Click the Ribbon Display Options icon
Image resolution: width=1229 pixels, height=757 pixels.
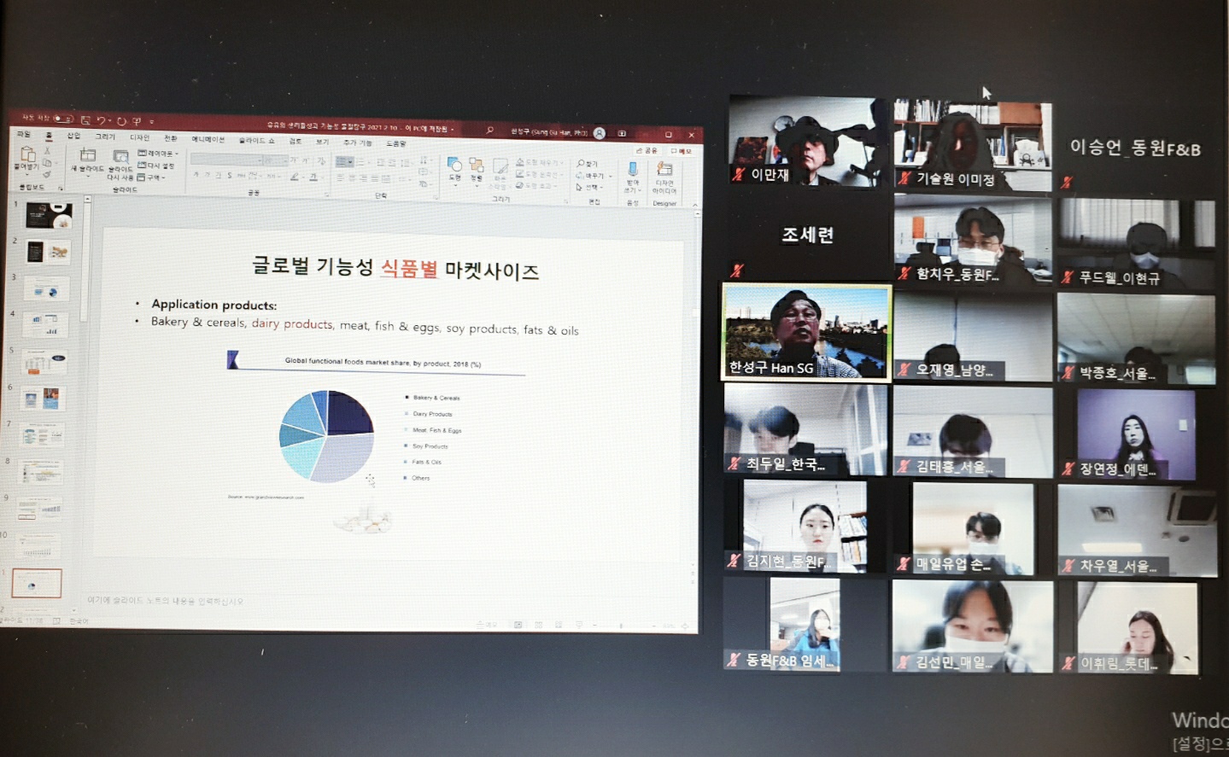point(622,133)
